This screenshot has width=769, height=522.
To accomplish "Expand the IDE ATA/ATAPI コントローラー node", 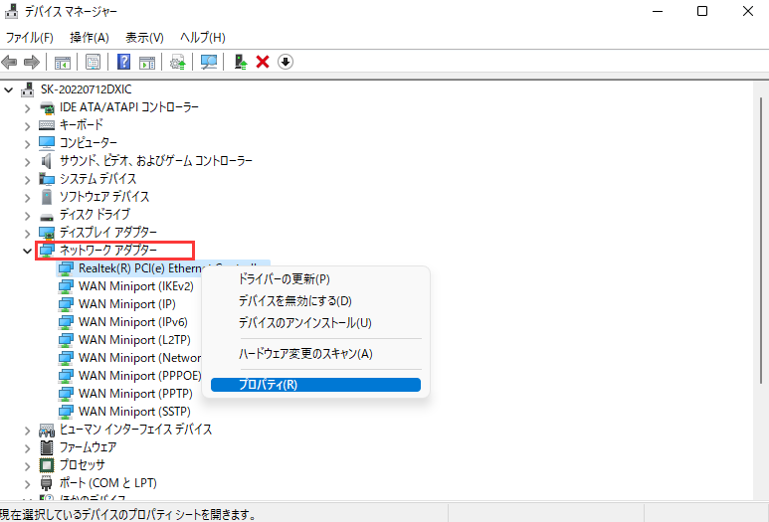I will point(28,108).
